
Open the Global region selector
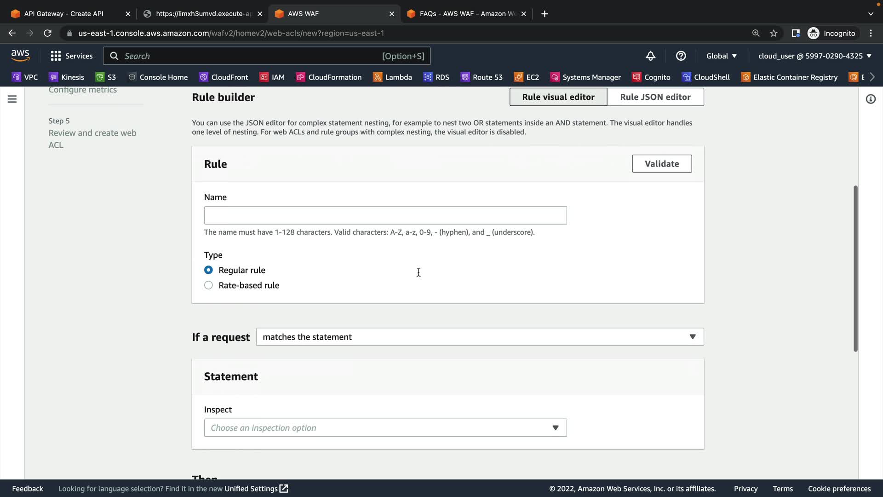[721, 56]
